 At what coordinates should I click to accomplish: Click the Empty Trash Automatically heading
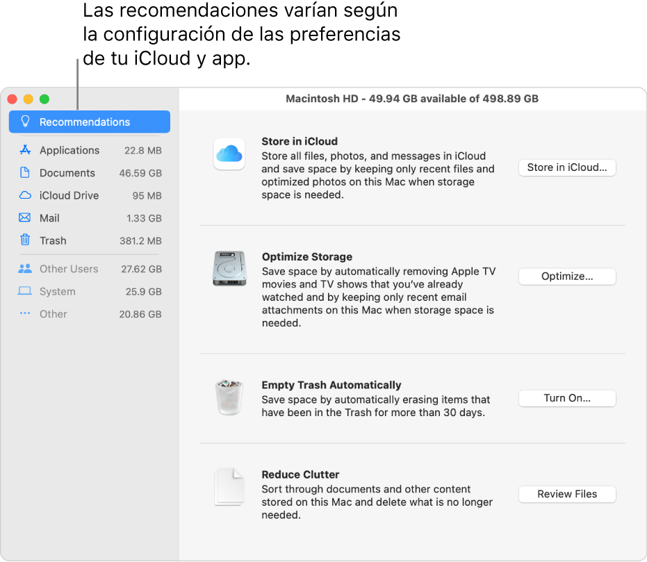[331, 385]
